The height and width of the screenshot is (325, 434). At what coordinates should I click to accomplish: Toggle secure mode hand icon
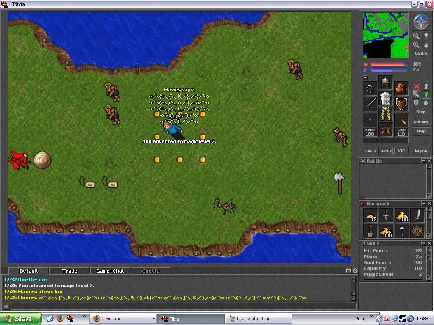tap(426, 103)
